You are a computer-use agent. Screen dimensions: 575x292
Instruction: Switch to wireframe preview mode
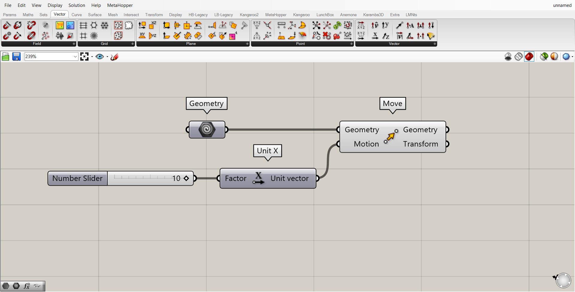[519, 57]
